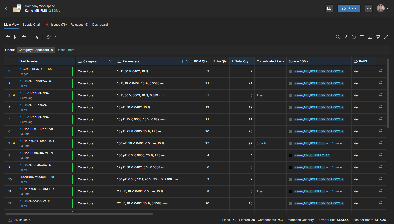
Task: Click the Reset Filters link
Action: tap(66, 50)
